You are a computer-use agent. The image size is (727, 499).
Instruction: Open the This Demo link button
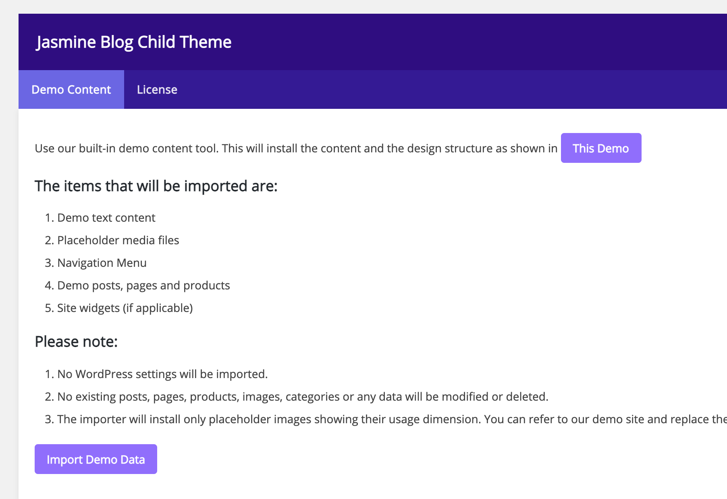[x=601, y=148]
